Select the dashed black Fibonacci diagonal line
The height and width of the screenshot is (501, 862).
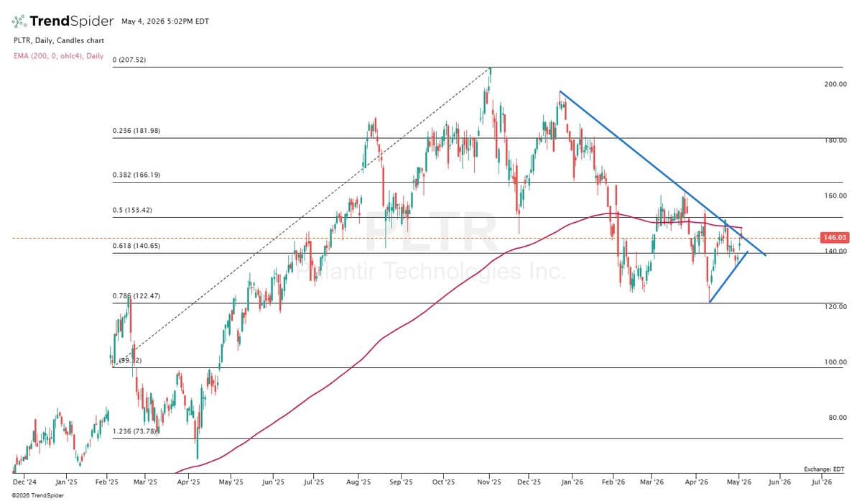pyautogui.click(x=302, y=217)
